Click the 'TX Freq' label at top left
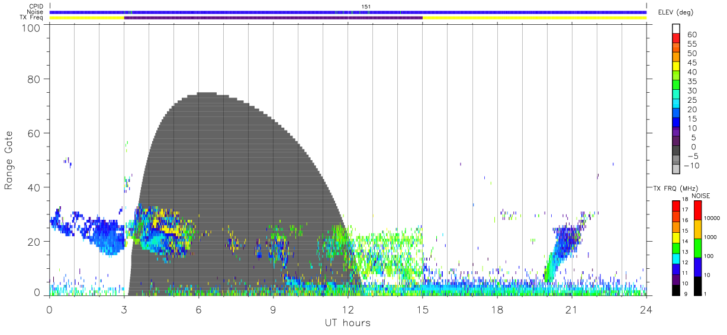Viewport: 727px width, 335px height. coord(33,18)
